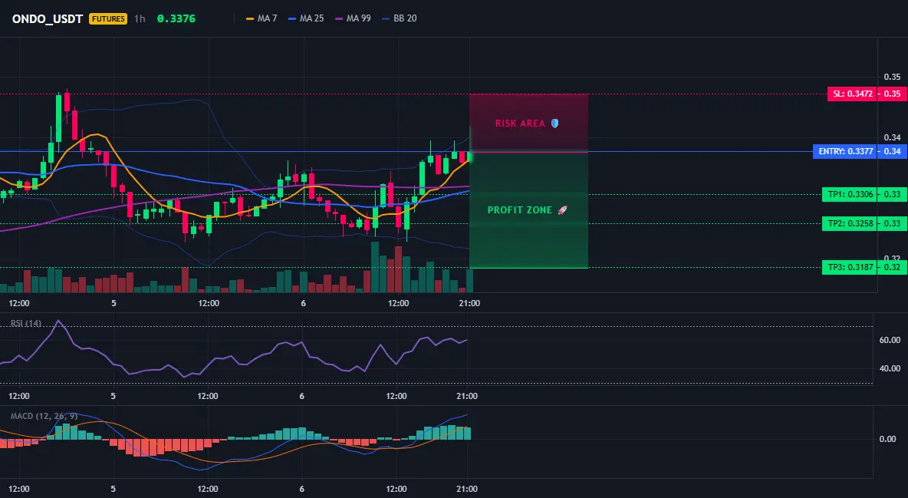The image size is (908, 498).
Task: Click the last MACD histogram bar
Action: click(468, 433)
